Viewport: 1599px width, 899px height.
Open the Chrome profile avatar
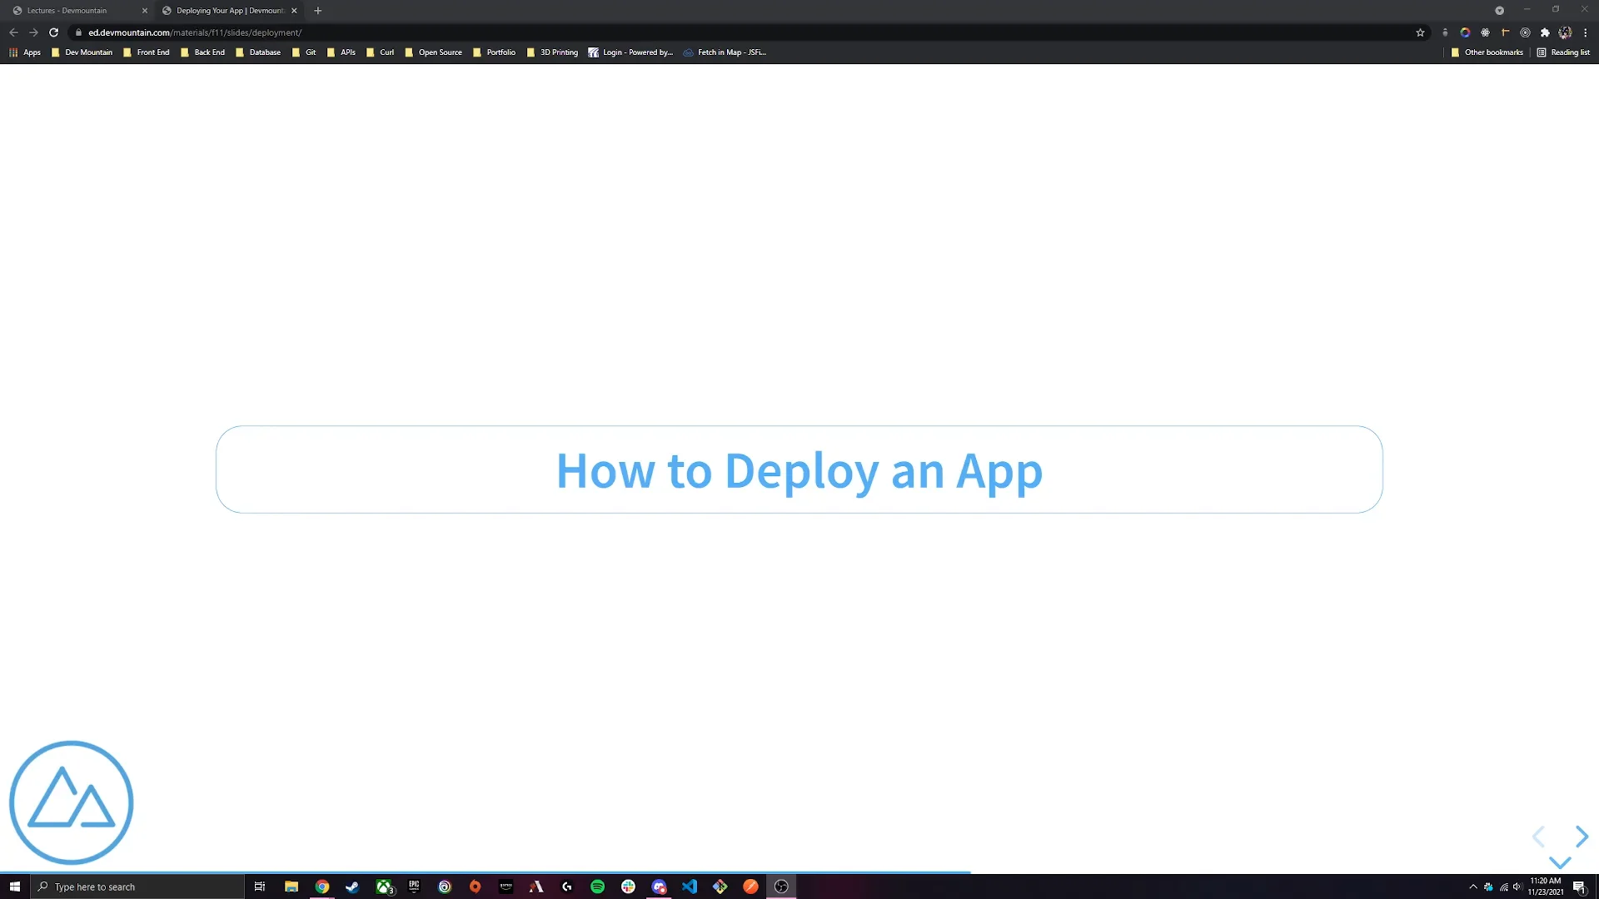click(1565, 32)
